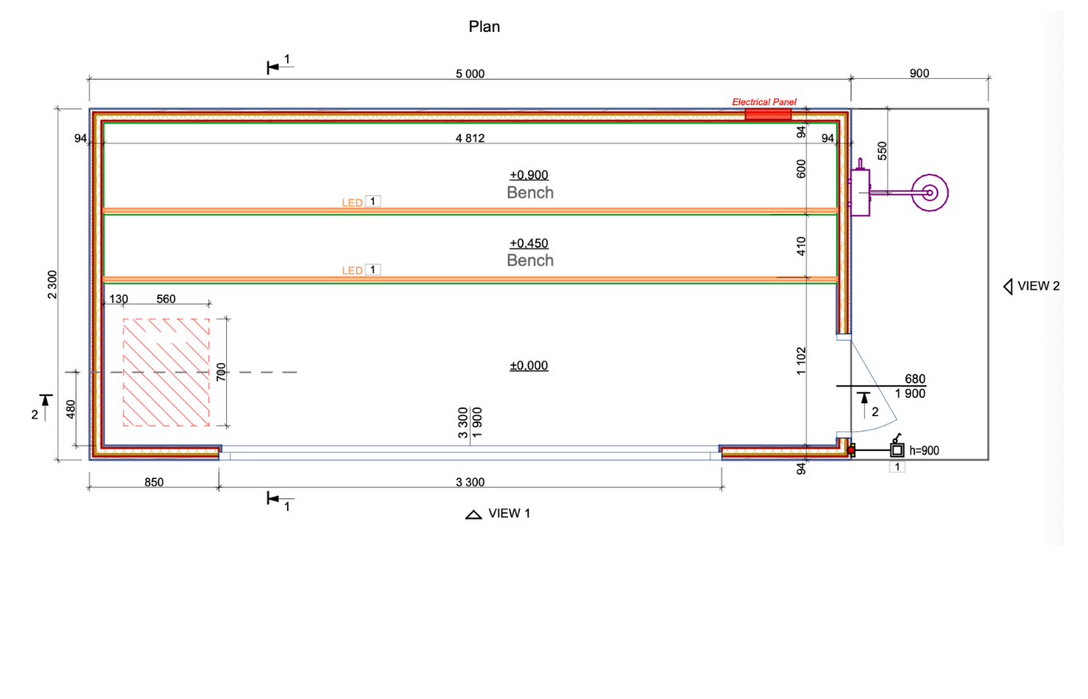Click the Plan title text
Viewport: 1088px width, 699px height.
(x=484, y=27)
